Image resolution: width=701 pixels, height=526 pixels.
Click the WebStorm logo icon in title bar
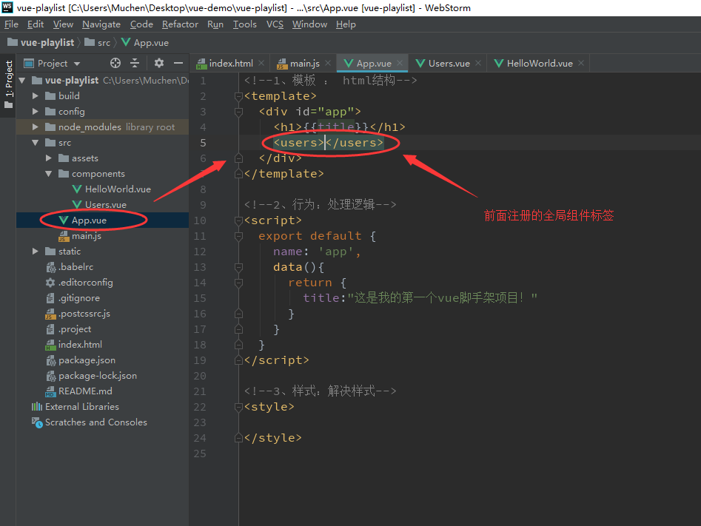point(7,8)
